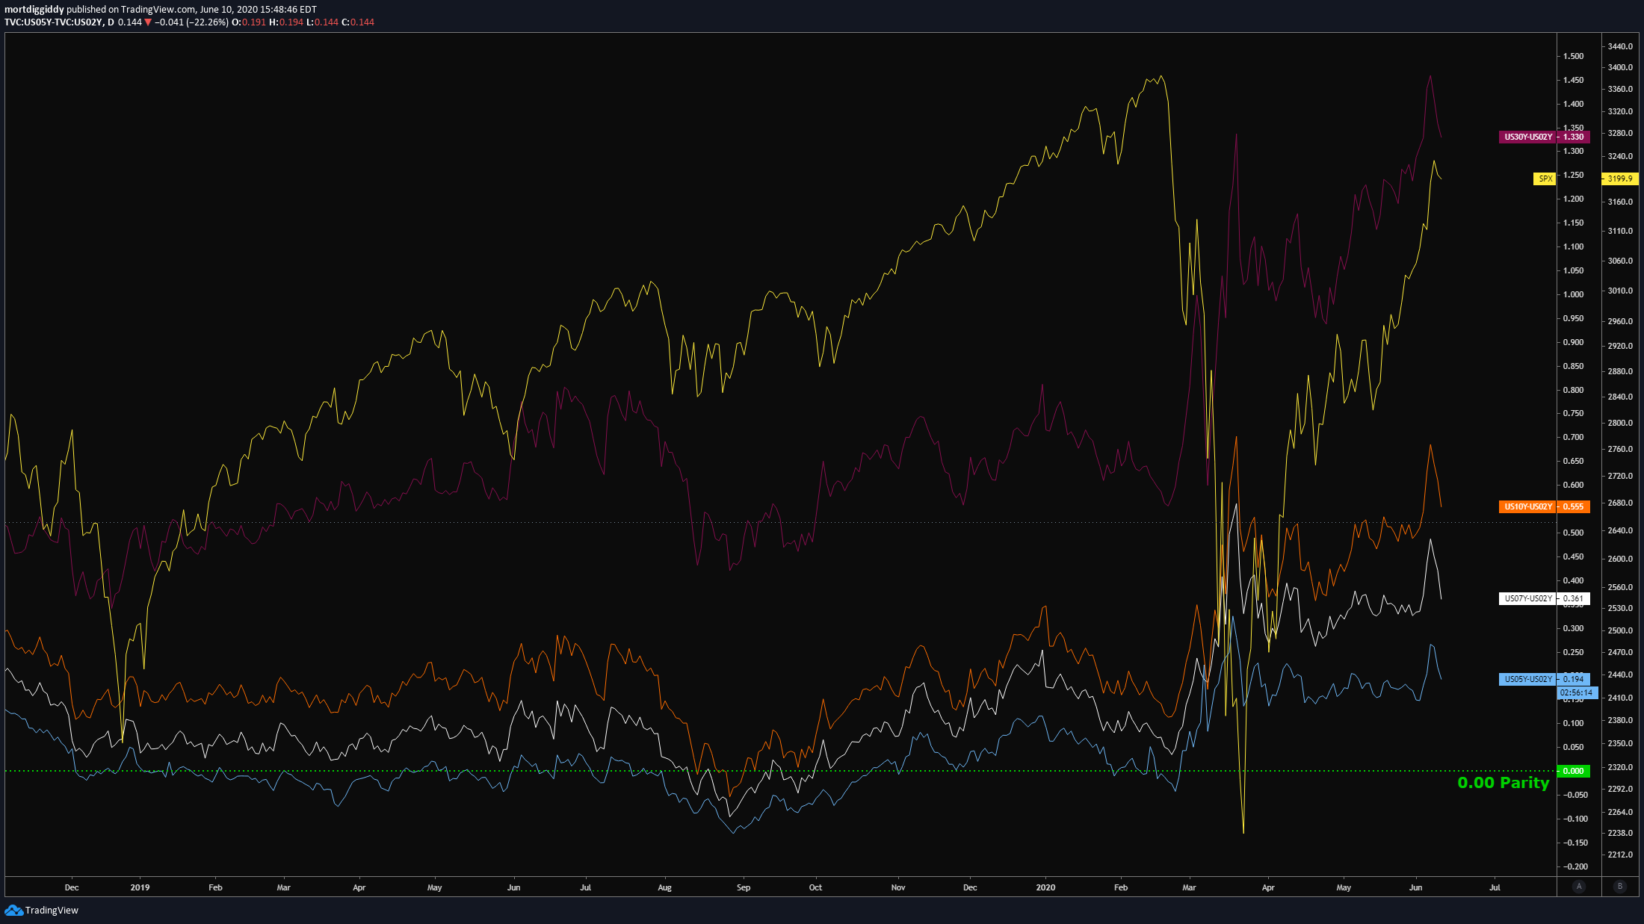
Task: Click the 02:56:14 bar countdown label
Action: pos(1577,692)
